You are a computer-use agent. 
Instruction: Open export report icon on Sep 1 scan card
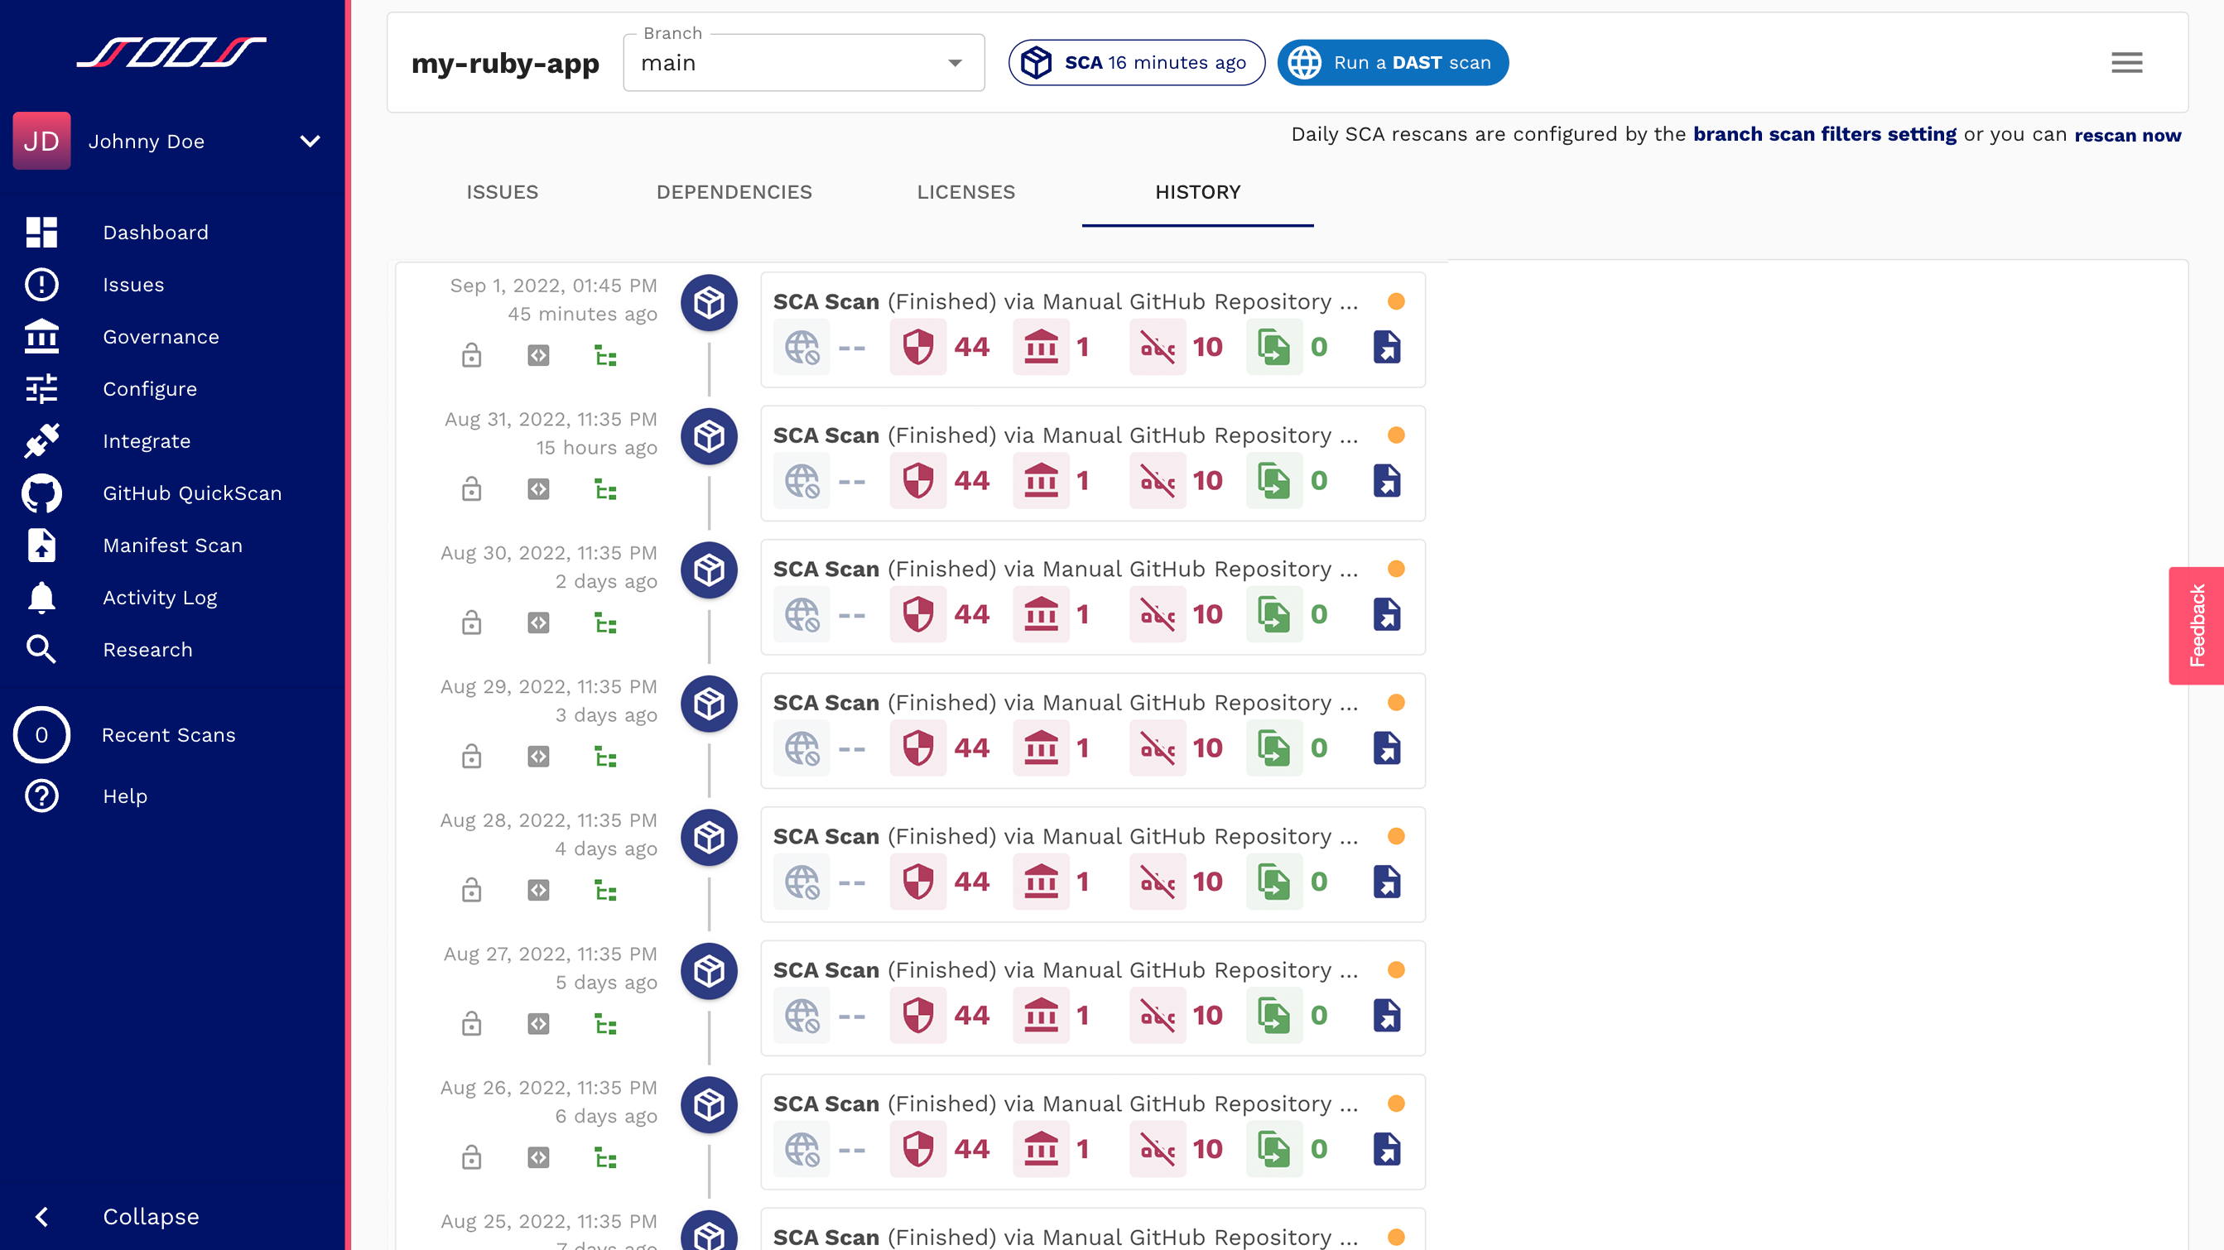[1387, 347]
